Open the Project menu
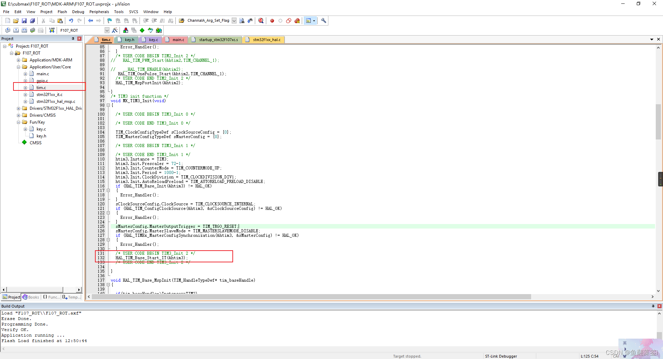 pos(46,12)
